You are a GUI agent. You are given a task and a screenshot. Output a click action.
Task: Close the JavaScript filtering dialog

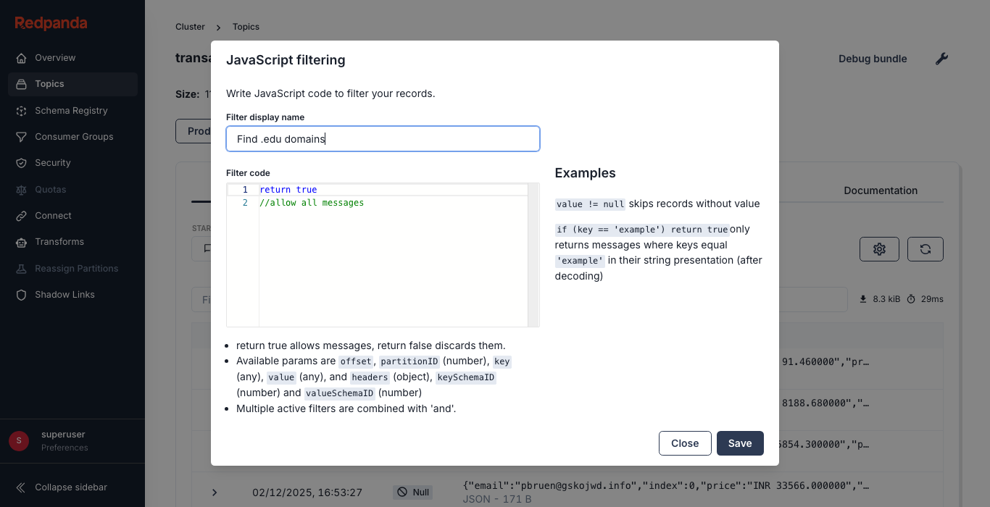tap(685, 443)
